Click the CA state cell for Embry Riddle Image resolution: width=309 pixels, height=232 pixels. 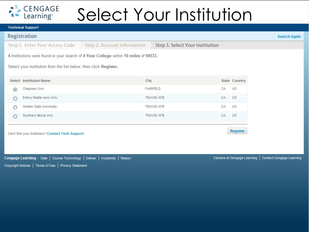[223, 98]
